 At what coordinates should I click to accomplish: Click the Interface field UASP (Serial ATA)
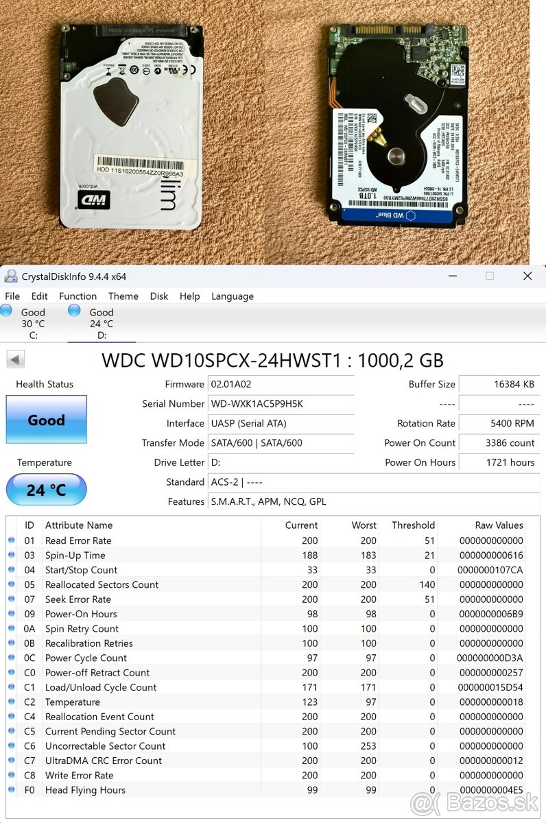281,423
